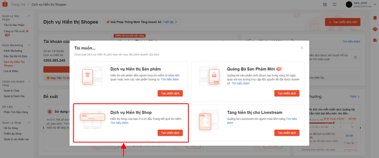Open Tìm hiểu thêm under Tăng hiển thị cho Livestream
This screenshot has height=158, width=379.
pos(262,121)
